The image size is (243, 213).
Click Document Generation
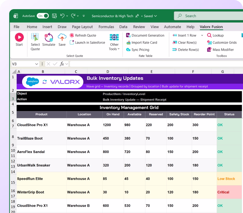(x=145, y=35)
